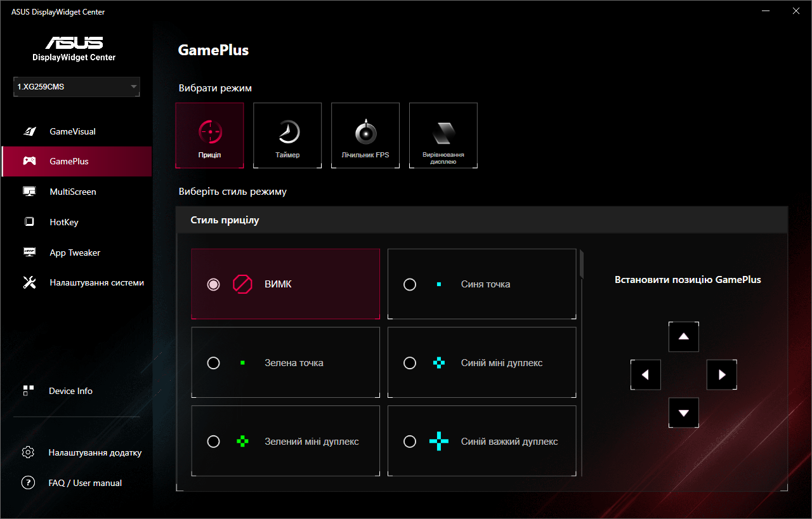Open Налаштування системи
The height and width of the screenshot is (519, 812).
tap(96, 282)
